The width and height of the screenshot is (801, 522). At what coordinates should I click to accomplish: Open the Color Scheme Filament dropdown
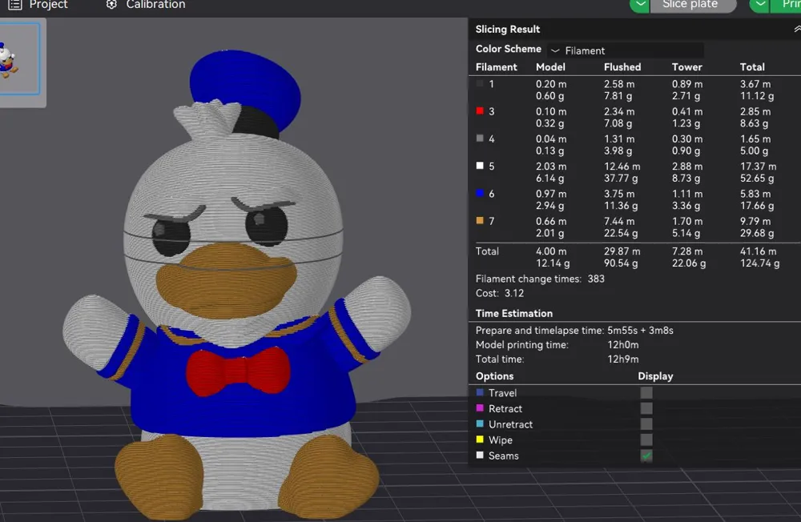[x=626, y=50]
